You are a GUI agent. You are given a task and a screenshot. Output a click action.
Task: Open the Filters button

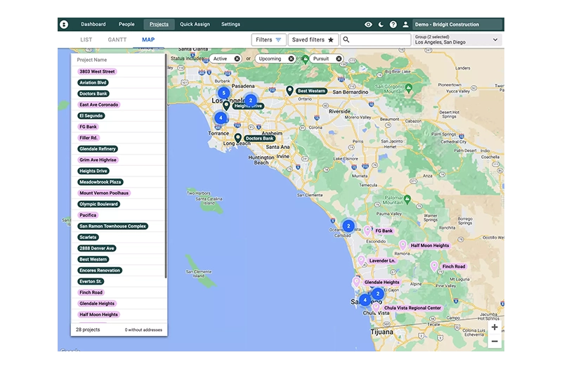(268, 40)
